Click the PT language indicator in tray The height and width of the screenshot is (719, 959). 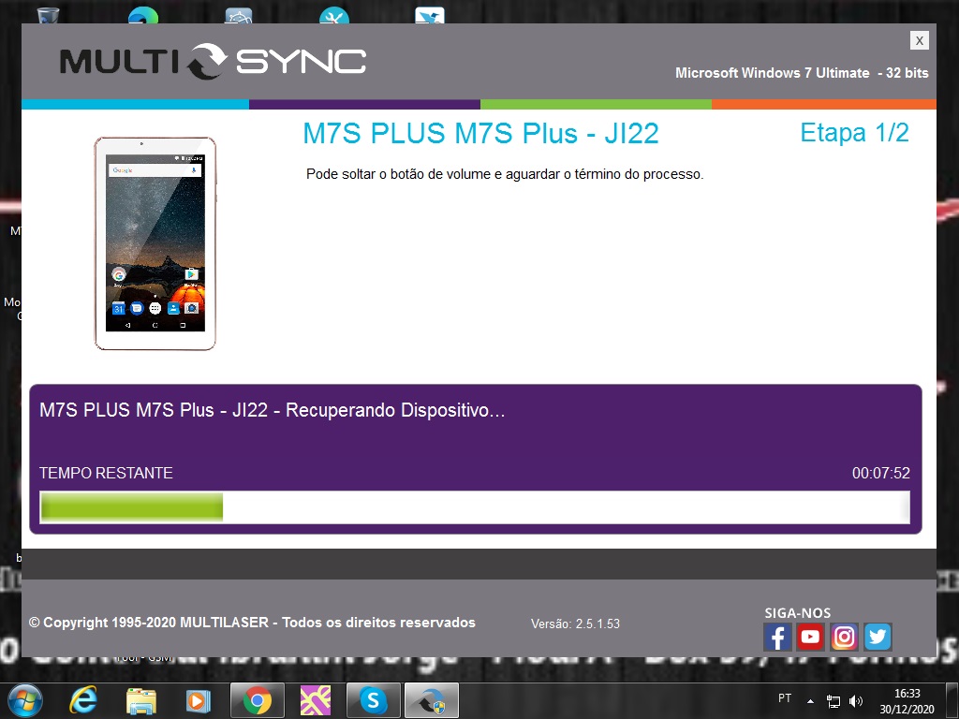coord(785,698)
